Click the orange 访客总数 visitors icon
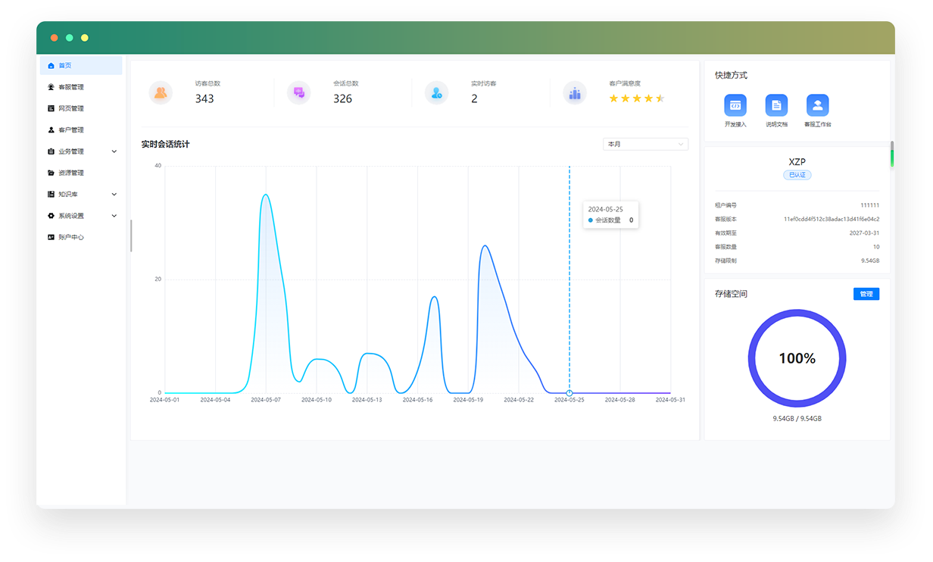The image size is (933, 562). coord(161,93)
